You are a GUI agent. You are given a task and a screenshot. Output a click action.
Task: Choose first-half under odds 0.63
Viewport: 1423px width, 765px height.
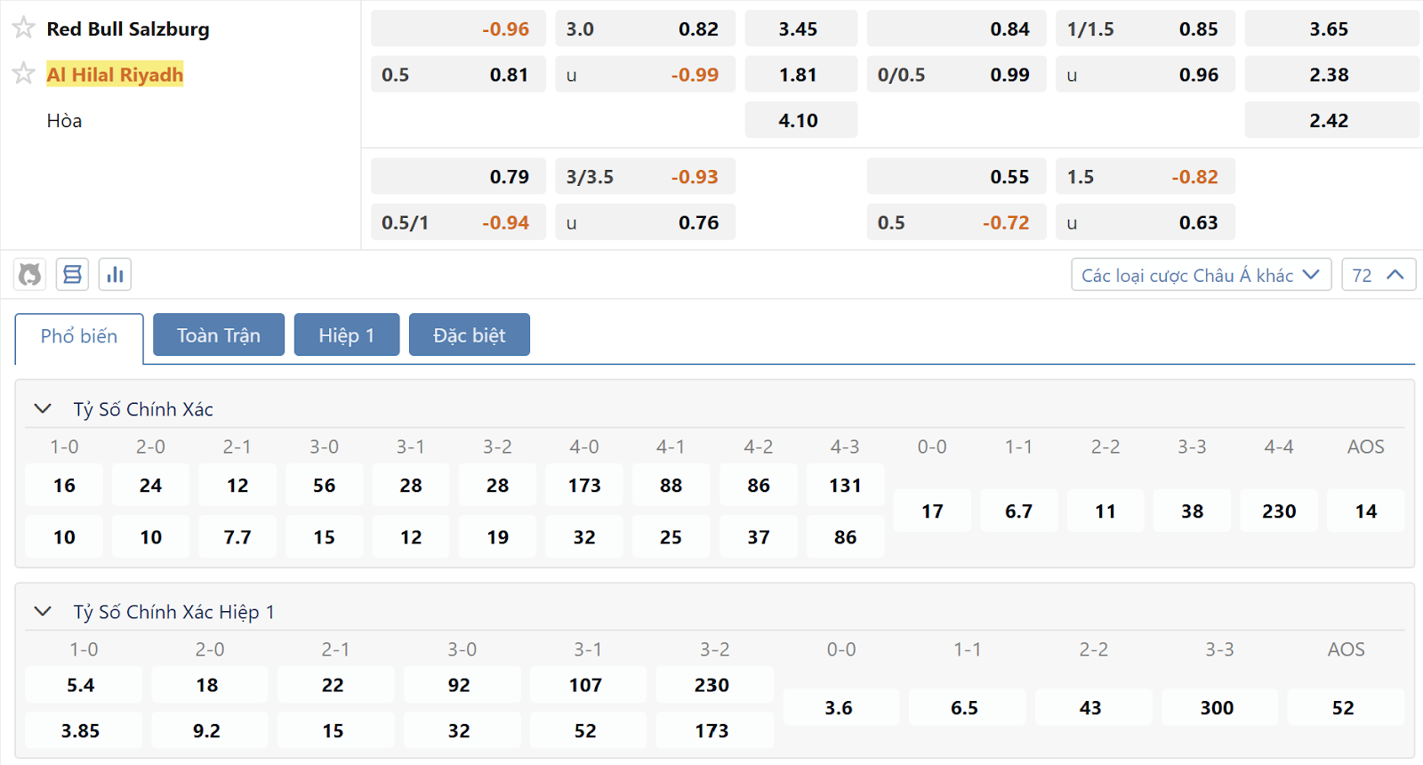point(1146,222)
